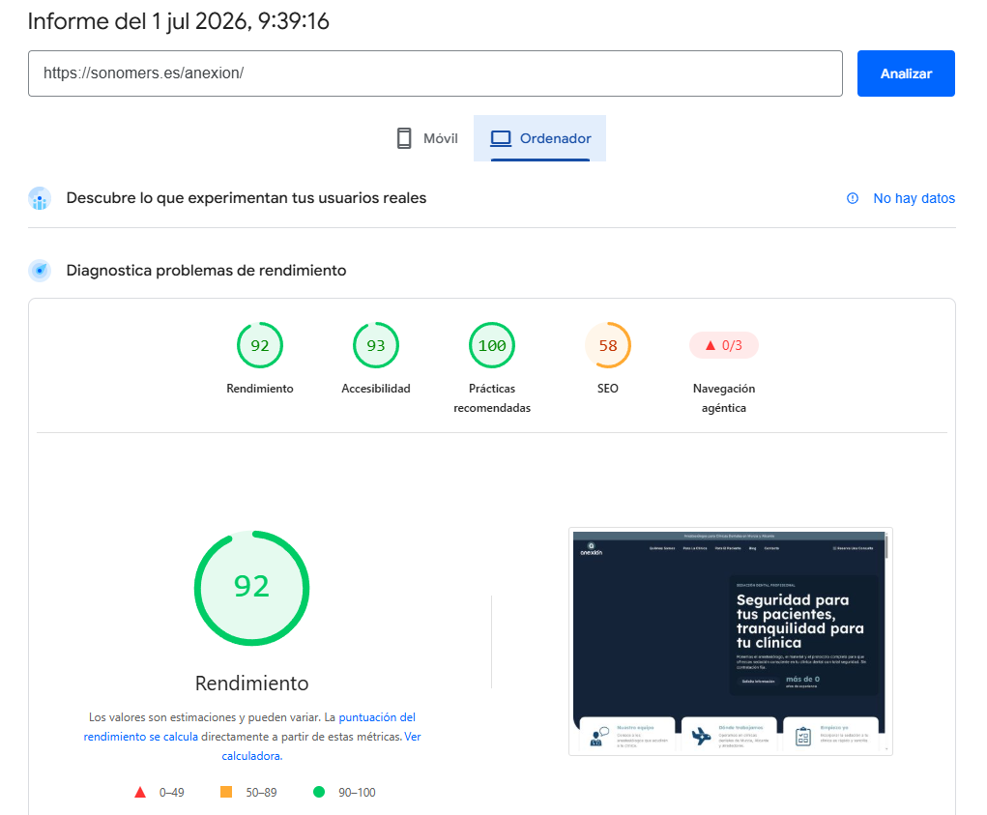The image size is (987, 815).
Task: Click the '90–100' legend text
Action: (x=357, y=793)
